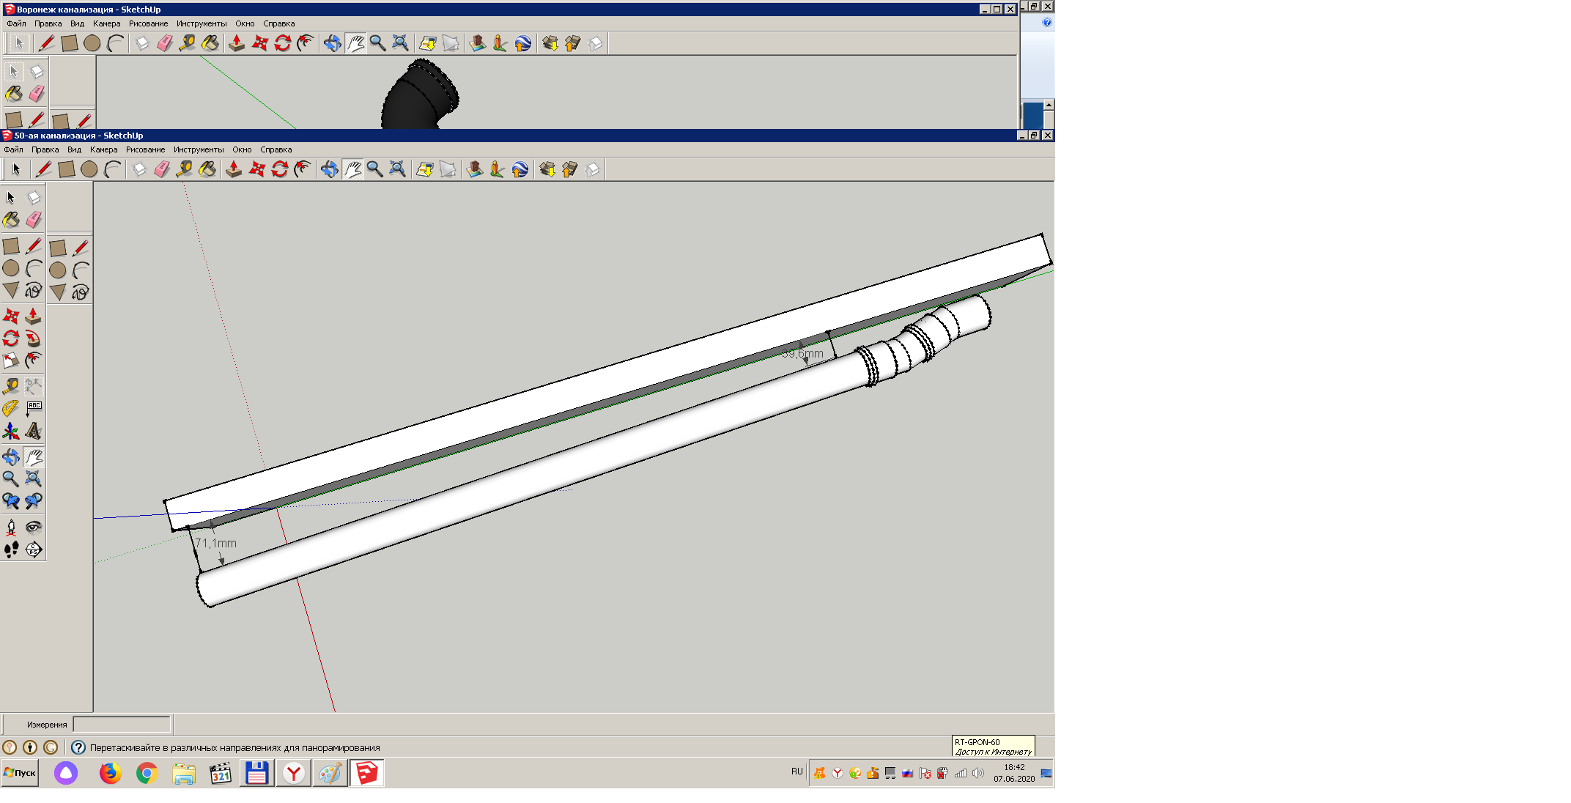The image size is (1571, 803).
Task: Select the Axes tool
Action: click(11, 431)
